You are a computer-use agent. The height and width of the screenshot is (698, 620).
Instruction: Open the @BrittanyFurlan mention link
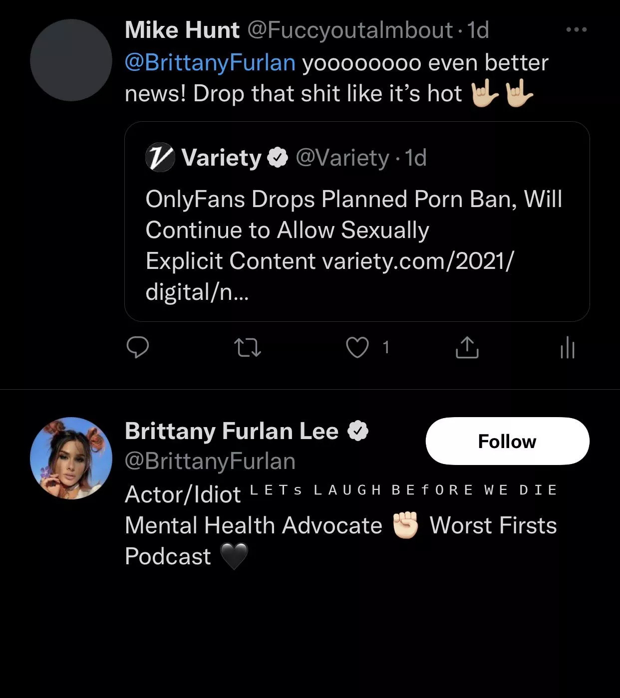click(x=210, y=63)
